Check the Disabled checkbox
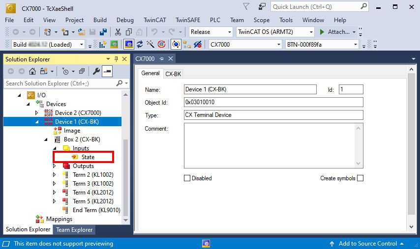This screenshot has width=420, height=249. tap(187, 178)
